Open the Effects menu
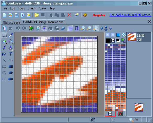Image resolution: width=153 pixels, height=123 pixels. [32, 8]
